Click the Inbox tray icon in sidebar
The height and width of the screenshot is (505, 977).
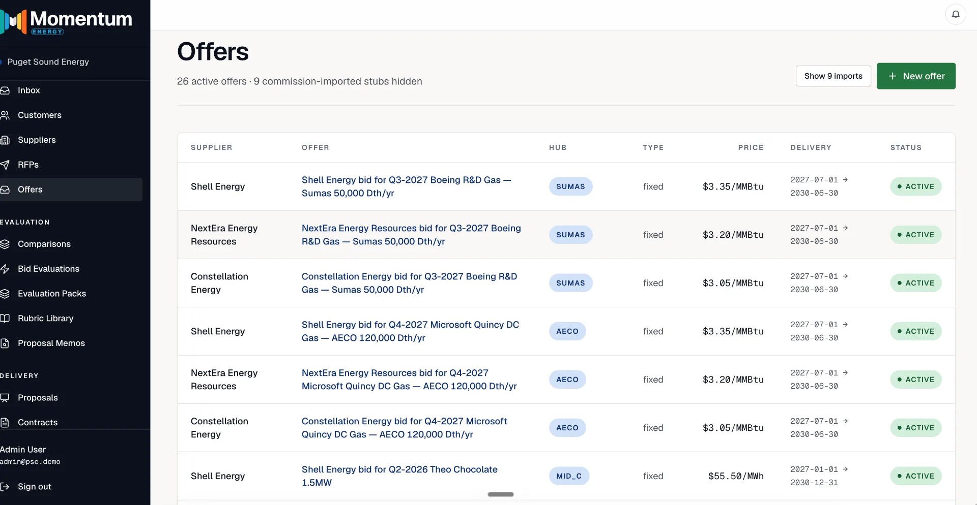pyautogui.click(x=5, y=90)
